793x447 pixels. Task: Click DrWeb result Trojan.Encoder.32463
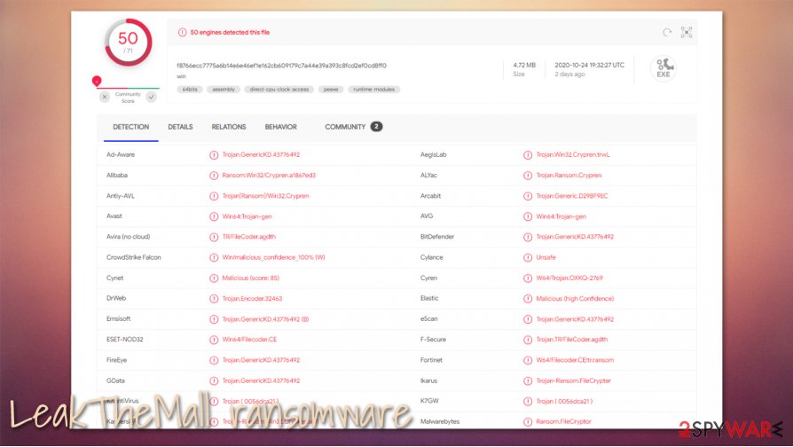coord(252,298)
